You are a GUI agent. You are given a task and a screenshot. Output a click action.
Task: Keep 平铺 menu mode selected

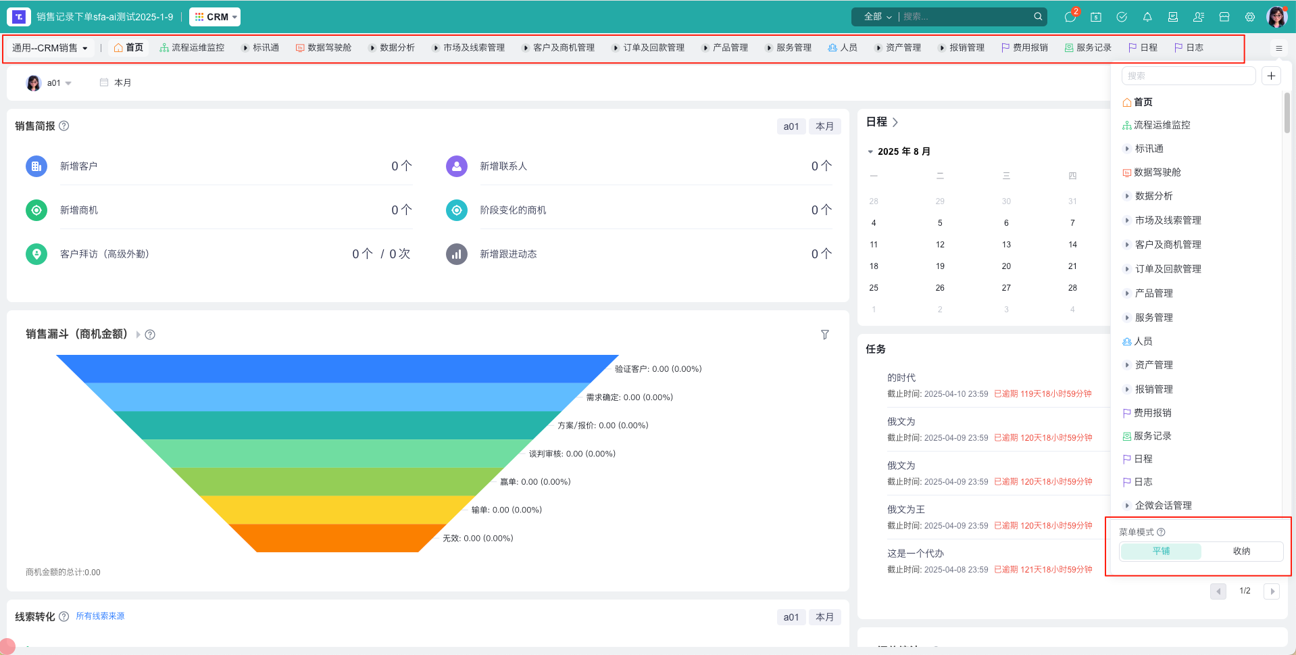pyautogui.click(x=1162, y=551)
